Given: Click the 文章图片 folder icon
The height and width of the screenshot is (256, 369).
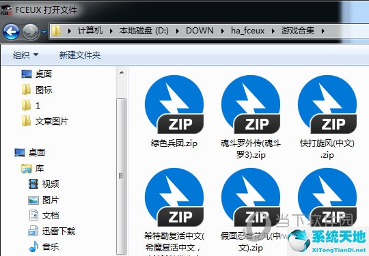Looking at the screenshot, I should coord(27,121).
